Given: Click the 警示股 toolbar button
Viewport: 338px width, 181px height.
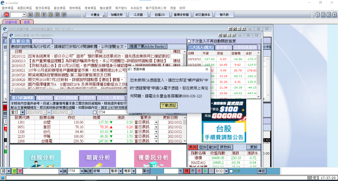Looking at the screenshot, I should pyautogui.click(x=224, y=15).
